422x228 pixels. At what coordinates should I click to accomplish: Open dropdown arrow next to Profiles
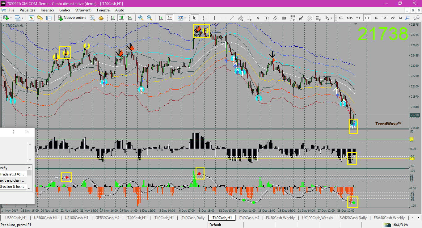coord(22,18)
